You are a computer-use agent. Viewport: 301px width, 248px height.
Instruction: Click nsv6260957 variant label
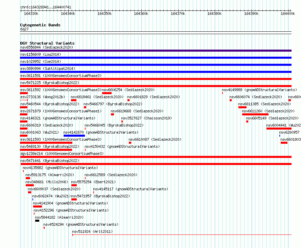289,132
